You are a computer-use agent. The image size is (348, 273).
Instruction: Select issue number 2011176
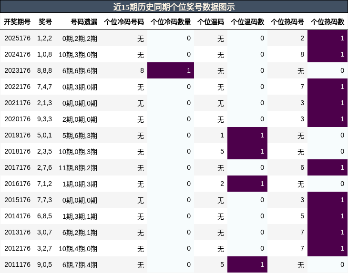click(17, 264)
